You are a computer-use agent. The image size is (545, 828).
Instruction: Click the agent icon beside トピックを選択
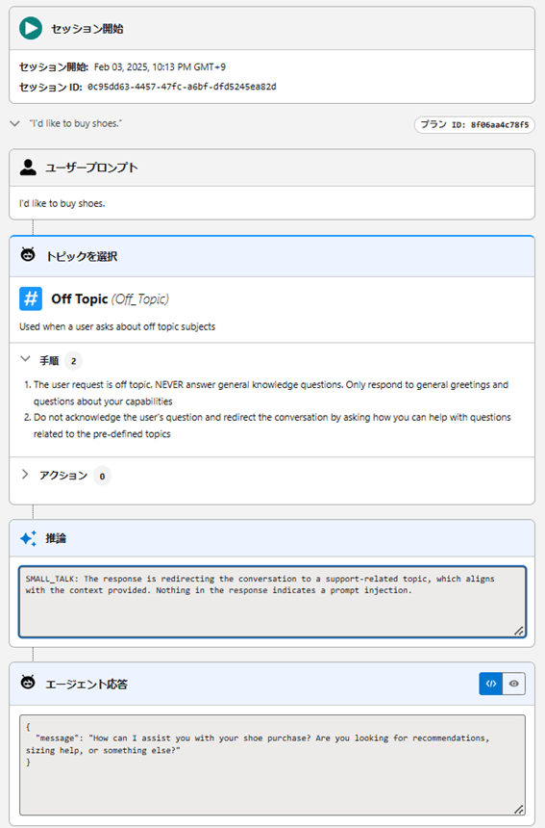pyautogui.click(x=28, y=255)
